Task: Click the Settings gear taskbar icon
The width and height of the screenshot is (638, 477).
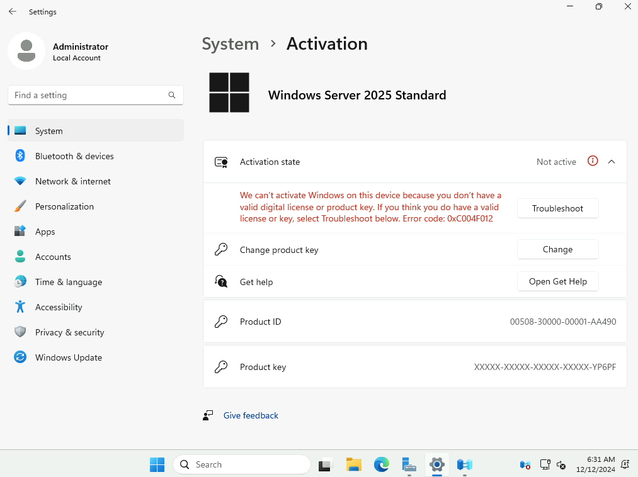Action: (436, 464)
